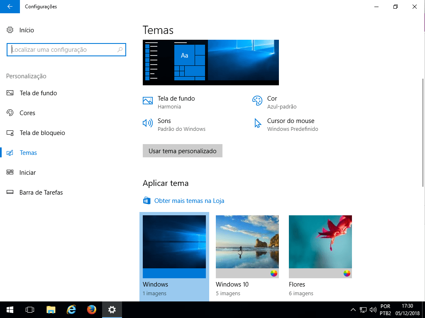Screen dimensions: 425x318
Task: Go to Tela de bloqueio settings
Action: click(x=42, y=133)
